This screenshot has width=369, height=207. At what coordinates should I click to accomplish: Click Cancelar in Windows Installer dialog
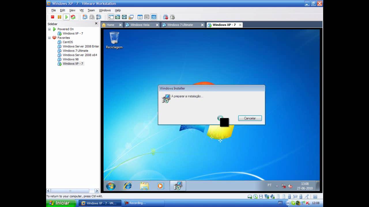coord(250,118)
